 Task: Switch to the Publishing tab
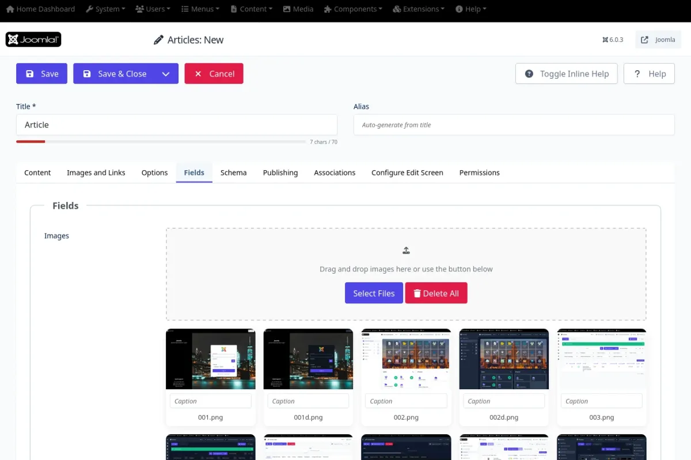tap(280, 172)
